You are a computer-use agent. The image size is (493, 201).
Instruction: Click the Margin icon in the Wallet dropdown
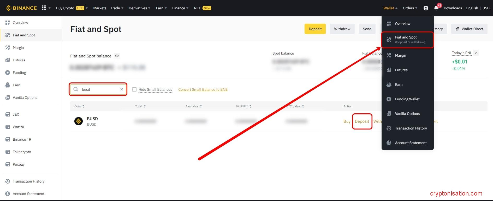(389, 55)
